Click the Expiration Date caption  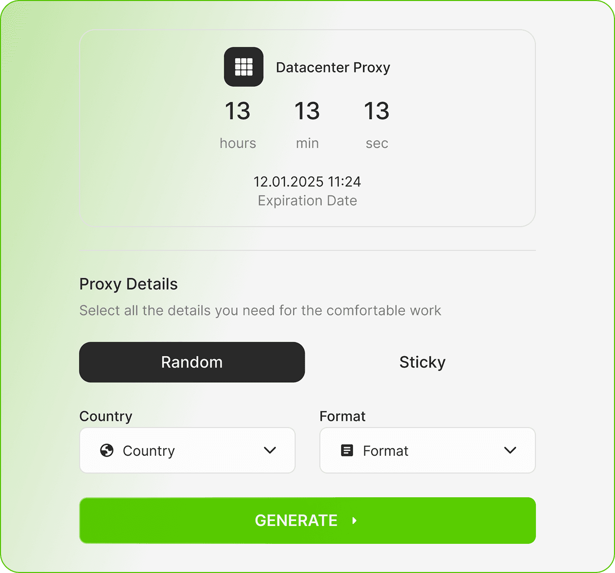click(x=307, y=200)
